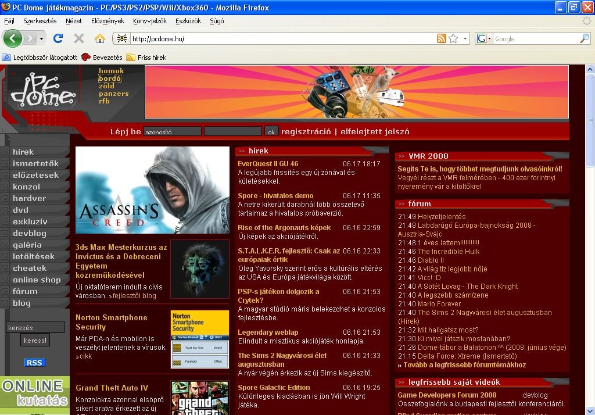Open the Súgó menu
The width and height of the screenshot is (595, 415).
tap(217, 21)
